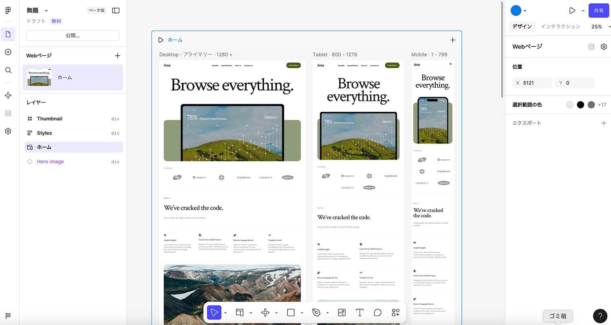The width and height of the screenshot is (611, 325).
Task: Open the Actions tool with plus
Action: coord(396,312)
